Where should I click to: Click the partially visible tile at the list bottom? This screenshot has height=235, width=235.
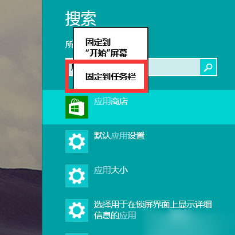pyautogui.click(x=77, y=234)
